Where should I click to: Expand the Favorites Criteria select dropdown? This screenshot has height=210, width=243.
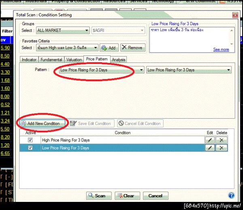pyautogui.click(x=67, y=47)
